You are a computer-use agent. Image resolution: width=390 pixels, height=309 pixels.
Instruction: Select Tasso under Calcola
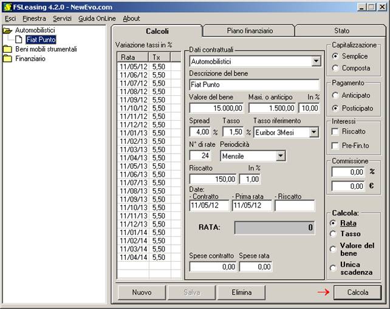pyautogui.click(x=345, y=234)
